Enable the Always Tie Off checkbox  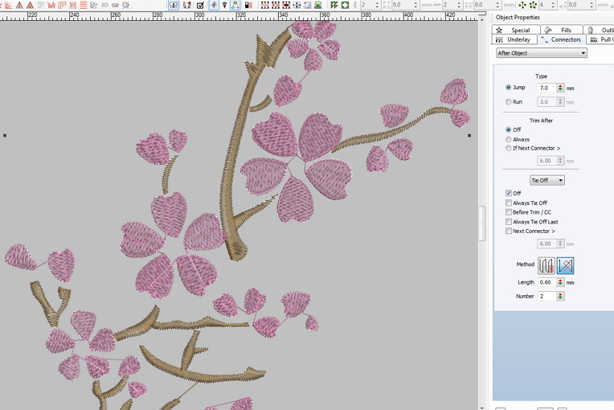coord(509,203)
